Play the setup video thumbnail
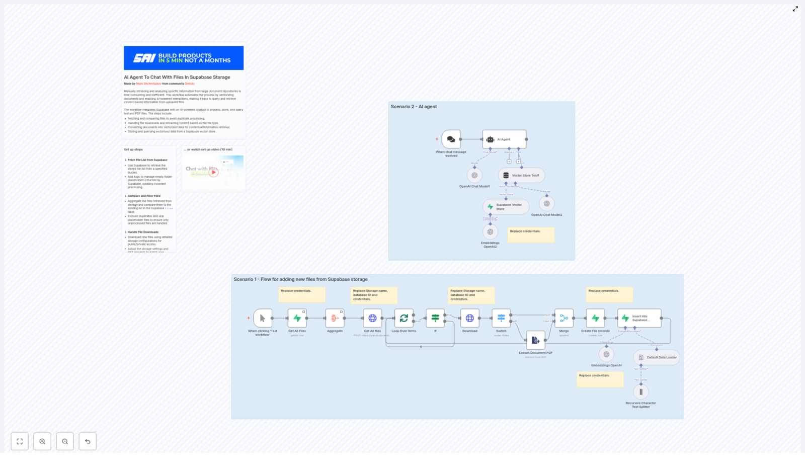Screen dimensions: 805x472 [213, 172]
